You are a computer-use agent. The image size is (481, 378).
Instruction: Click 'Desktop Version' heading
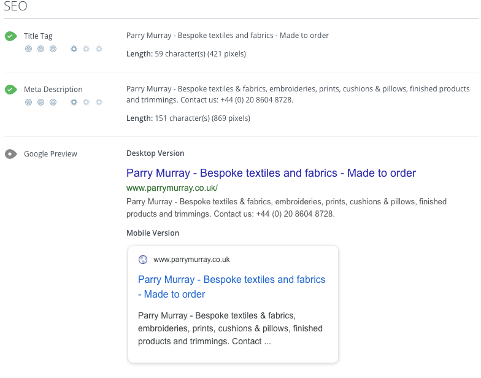(156, 153)
